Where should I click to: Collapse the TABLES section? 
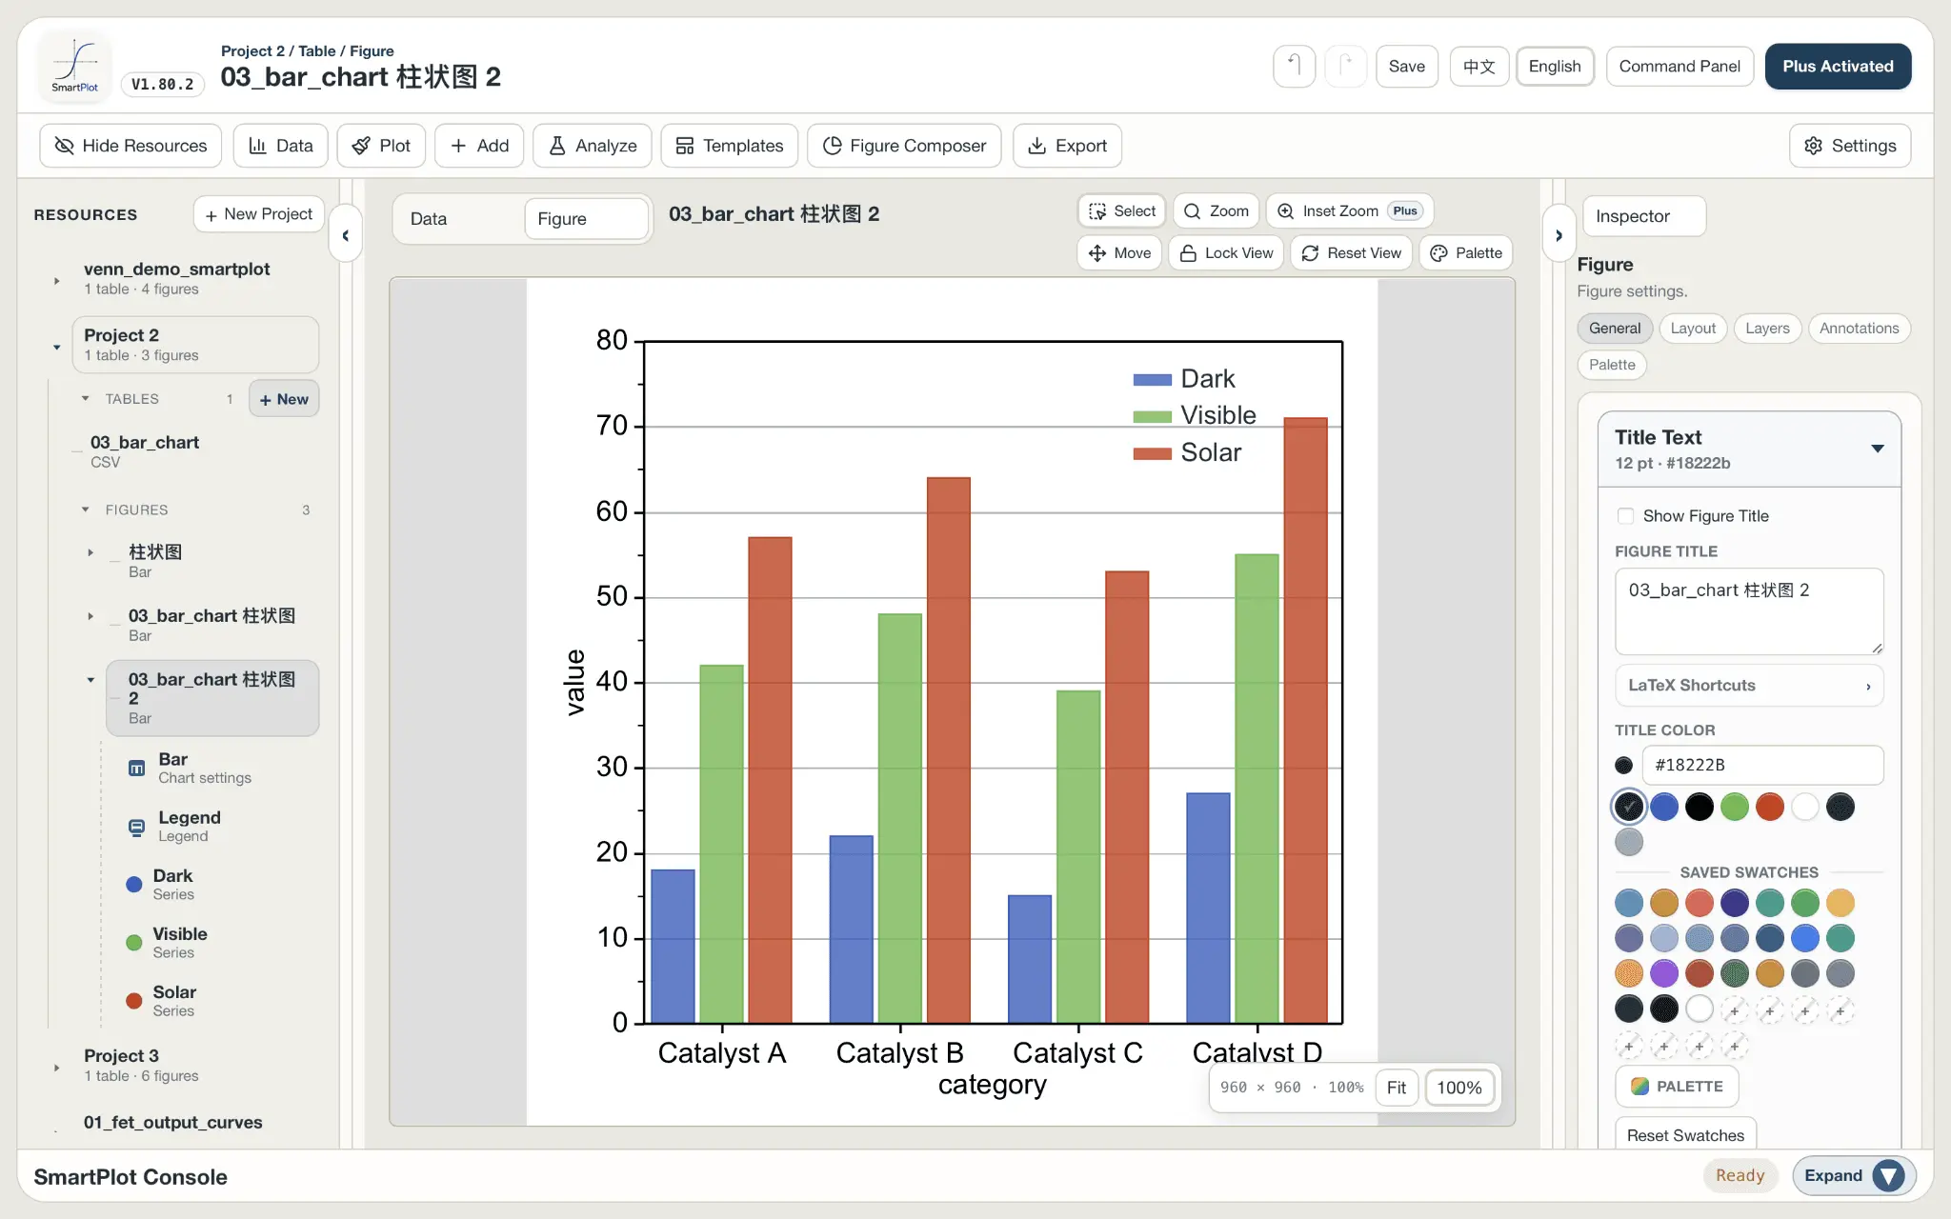click(86, 398)
